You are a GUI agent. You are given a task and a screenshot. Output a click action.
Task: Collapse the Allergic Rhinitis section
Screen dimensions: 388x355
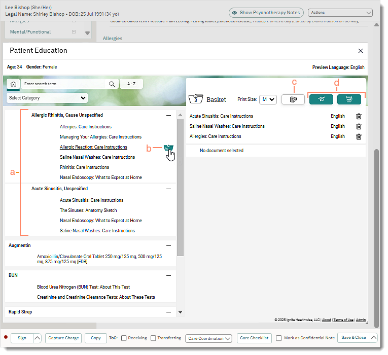[x=168, y=116]
